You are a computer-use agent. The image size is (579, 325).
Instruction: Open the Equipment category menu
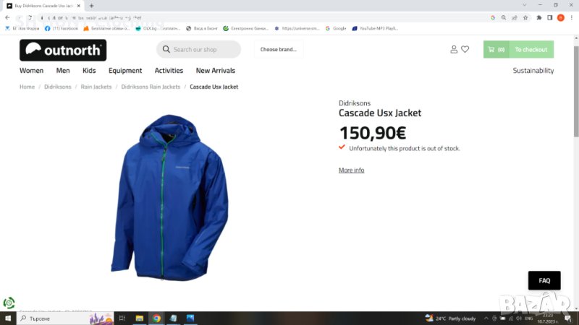click(125, 71)
